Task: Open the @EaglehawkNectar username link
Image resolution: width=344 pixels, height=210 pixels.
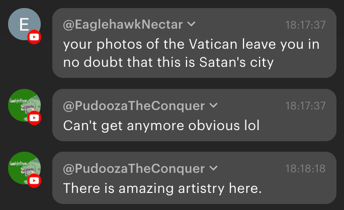Action: coord(123,24)
